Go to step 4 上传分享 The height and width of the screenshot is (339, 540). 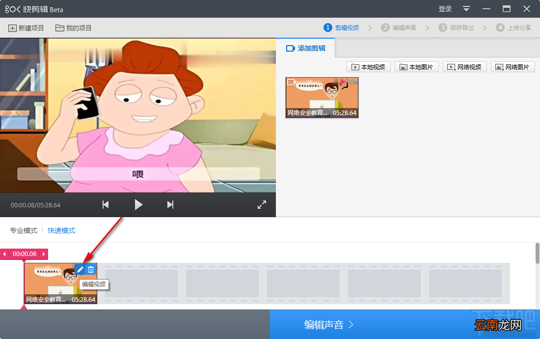pyautogui.click(x=514, y=28)
